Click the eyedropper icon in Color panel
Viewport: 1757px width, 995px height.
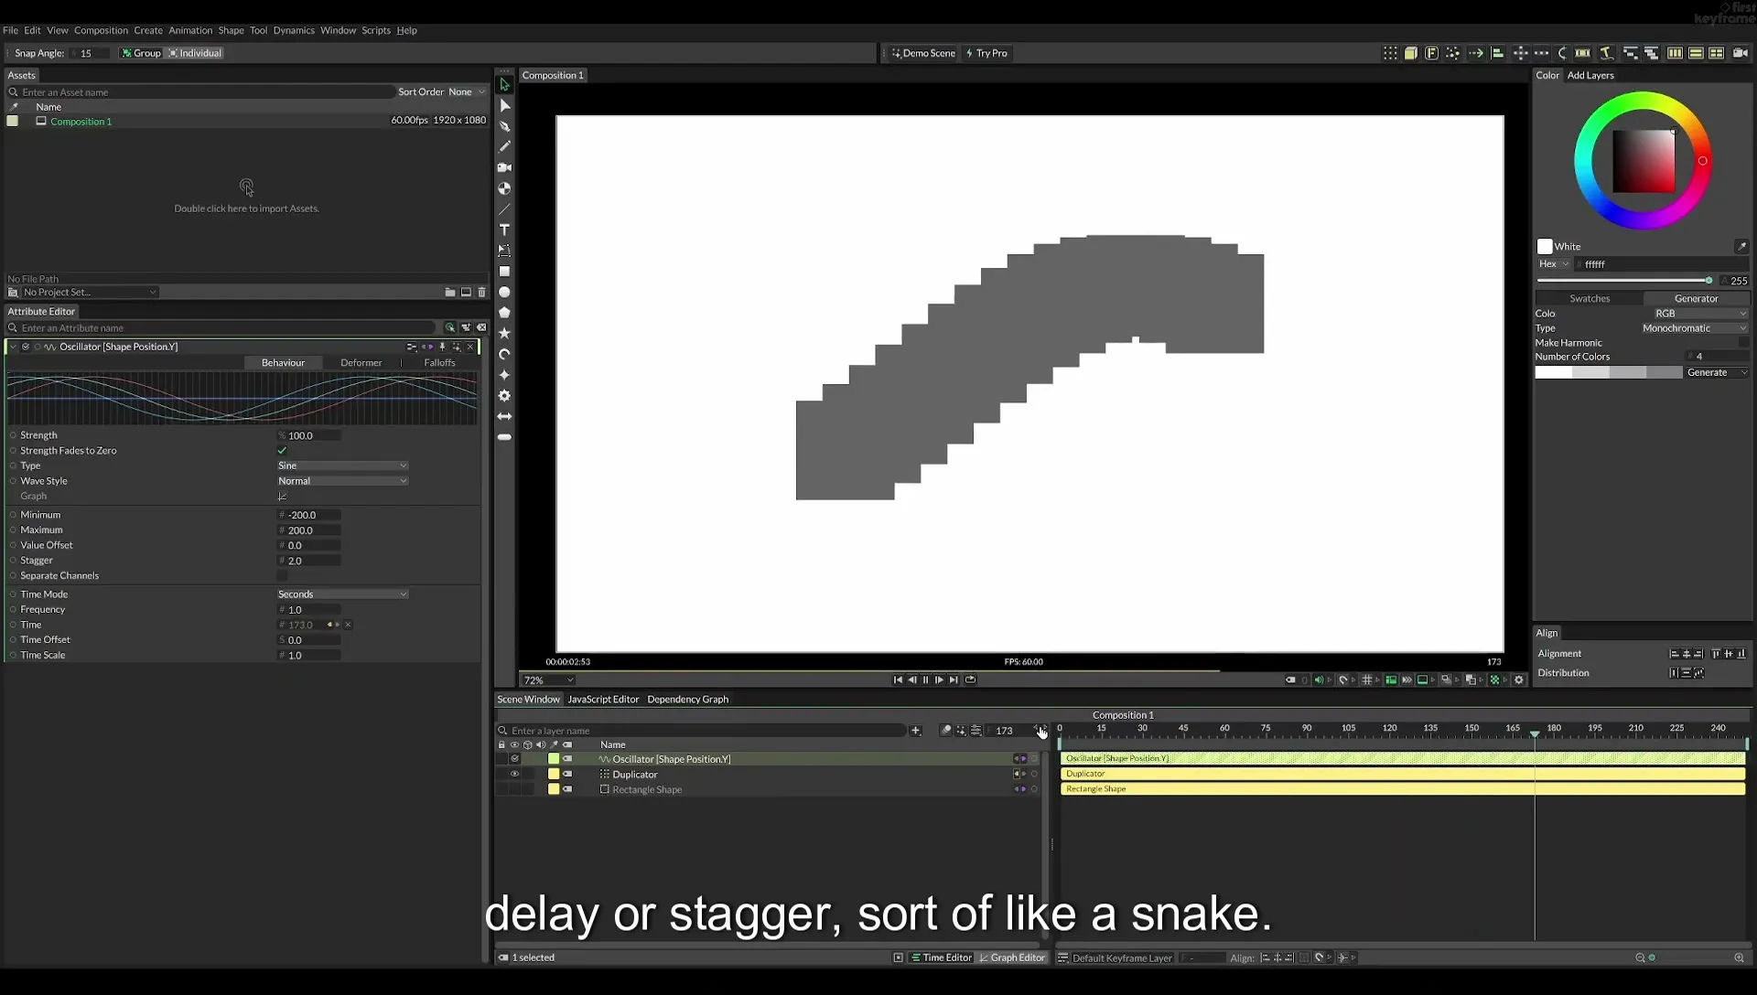click(x=1741, y=246)
